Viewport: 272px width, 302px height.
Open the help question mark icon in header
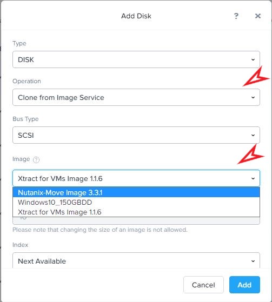pyautogui.click(x=236, y=16)
